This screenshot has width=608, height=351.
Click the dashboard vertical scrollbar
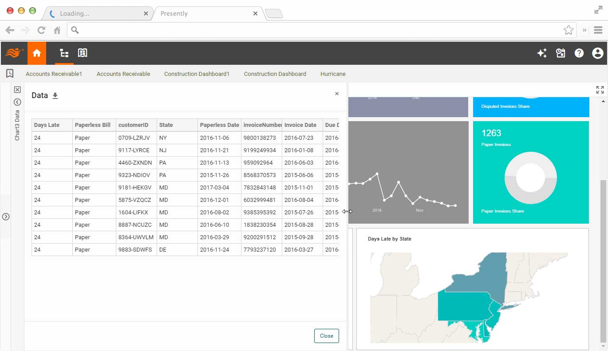[x=603, y=261]
